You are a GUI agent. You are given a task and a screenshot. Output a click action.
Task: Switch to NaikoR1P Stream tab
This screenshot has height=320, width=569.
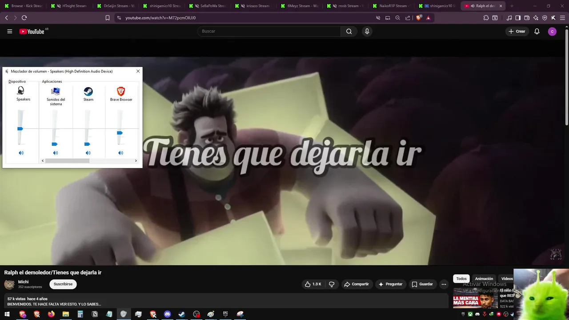(x=393, y=6)
